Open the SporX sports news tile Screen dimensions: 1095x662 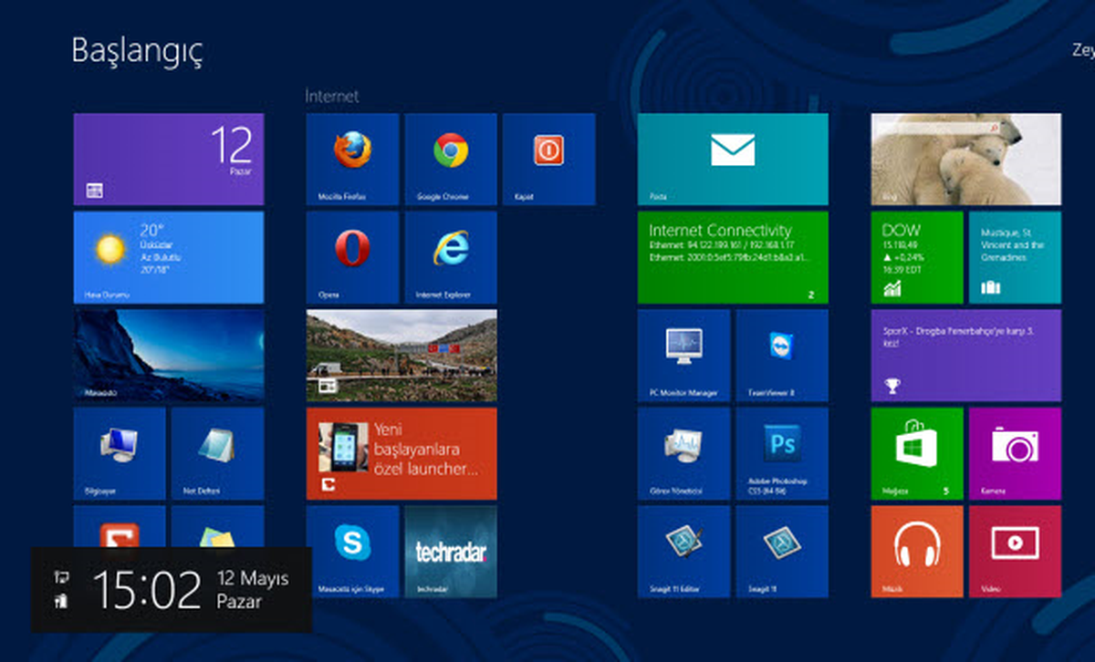point(966,356)
